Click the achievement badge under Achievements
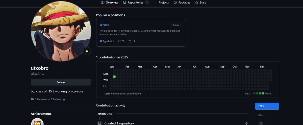Screen dimensions: 303x125 pyautogui.click(x=37, y=122)
